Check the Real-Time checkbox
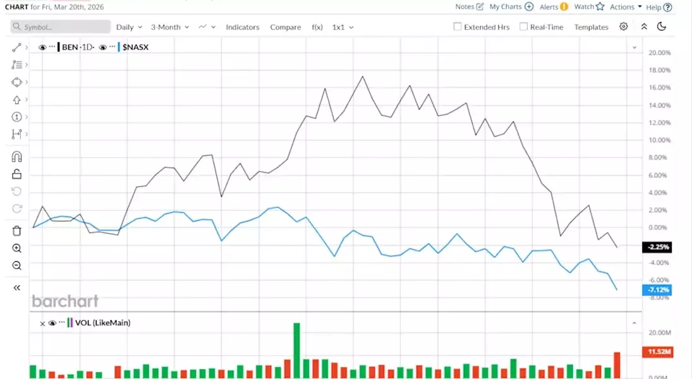692x379 pixels. [x=523, y=27]
